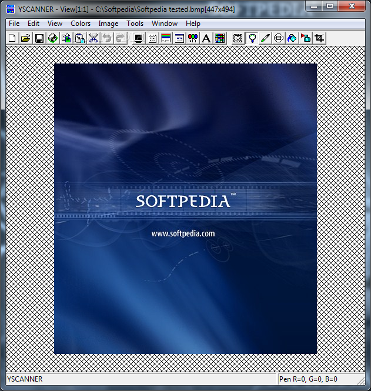Image resolution: width=371 pixels, height=391 pixels.
Task: Select the Text tool letter A icon
Action: coord(206,38)
